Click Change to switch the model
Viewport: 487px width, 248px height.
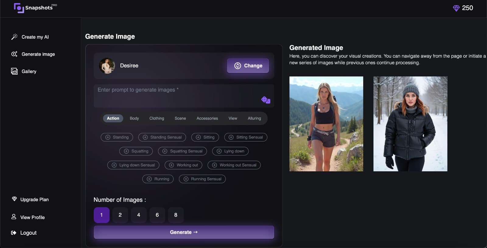[x=248, y=66]
